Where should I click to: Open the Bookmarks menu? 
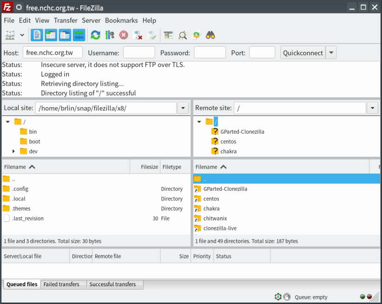point(121,21)
